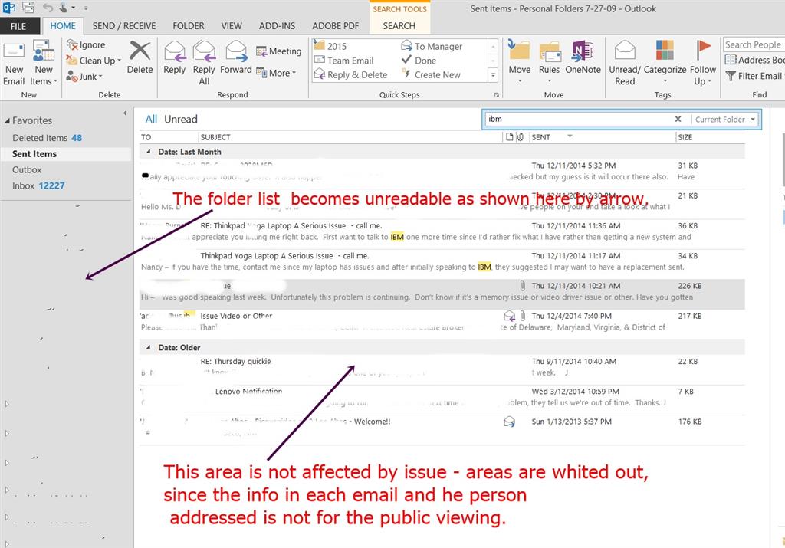Viewport: 785px width, 548px height.
Task: Run Reply & Delete quick step
Action: (x=350, y=74)
